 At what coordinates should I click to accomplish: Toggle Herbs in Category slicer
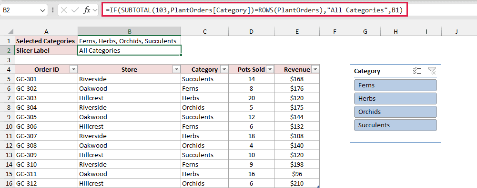pyautogui.click(x=396, y=99)
